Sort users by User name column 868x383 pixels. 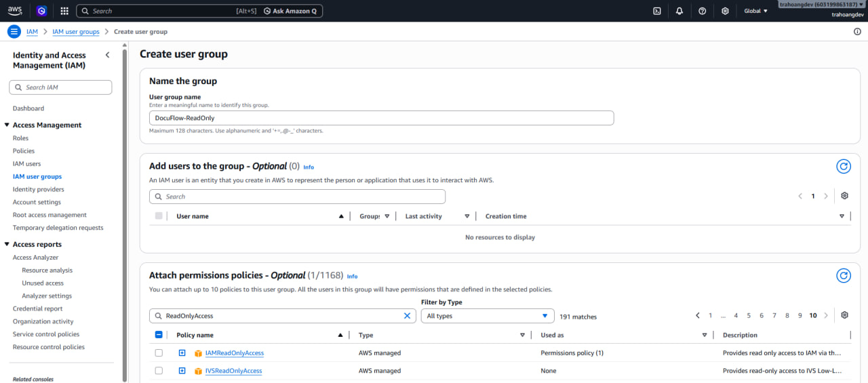pos(340,216)
